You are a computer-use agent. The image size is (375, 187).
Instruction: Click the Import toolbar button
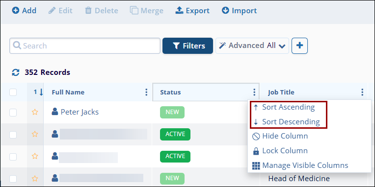[x=239, y=10]
